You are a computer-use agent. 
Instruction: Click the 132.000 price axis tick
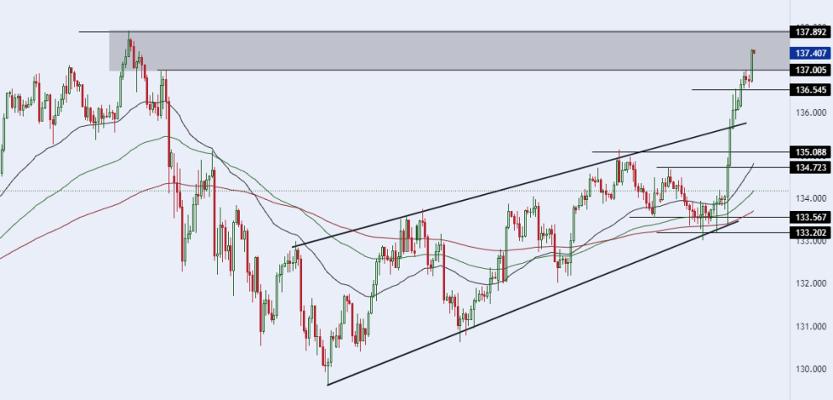[x=810, y=283]
